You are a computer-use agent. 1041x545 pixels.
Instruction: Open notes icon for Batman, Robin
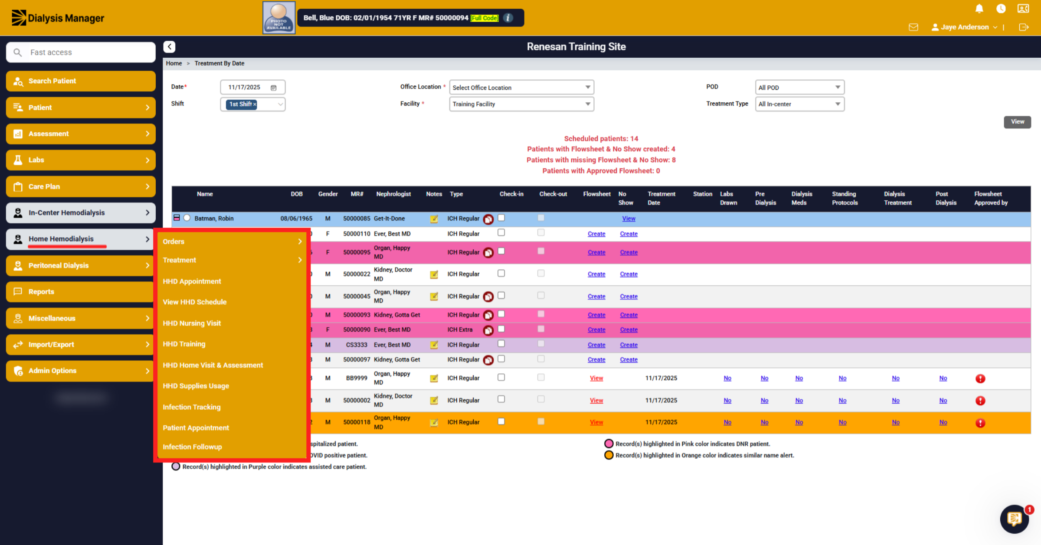click(x=434, y=219)
